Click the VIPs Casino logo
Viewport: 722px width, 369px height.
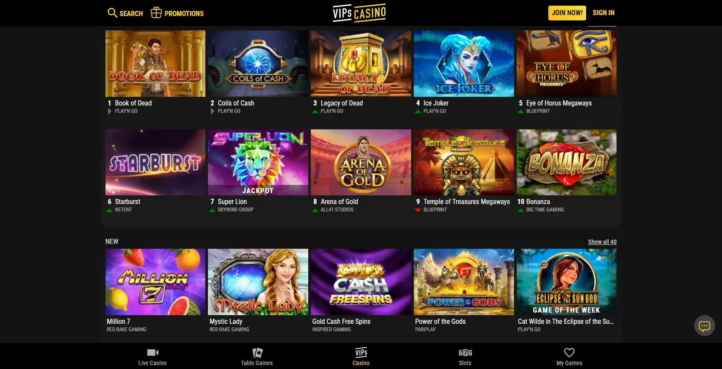[359, 13]
